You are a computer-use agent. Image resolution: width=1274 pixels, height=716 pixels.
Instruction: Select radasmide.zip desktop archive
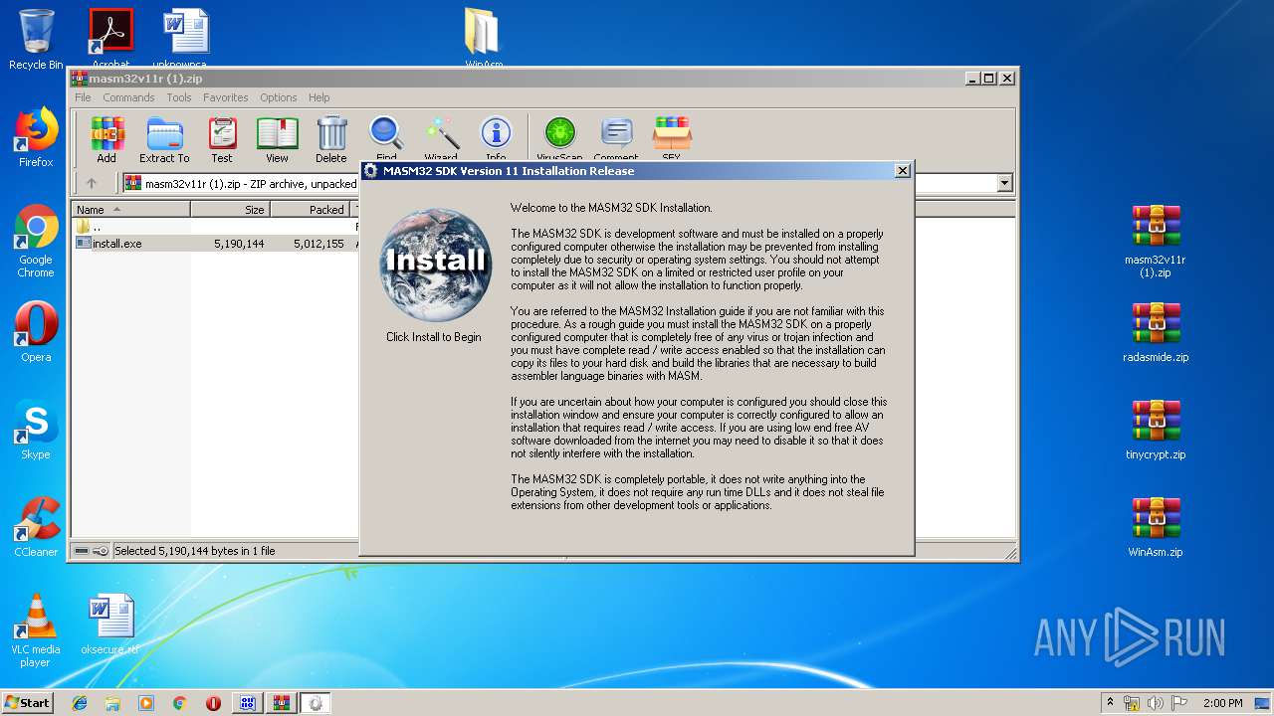[1156, 332]
